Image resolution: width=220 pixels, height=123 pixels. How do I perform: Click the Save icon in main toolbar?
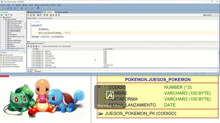click(x=8, y=8)
